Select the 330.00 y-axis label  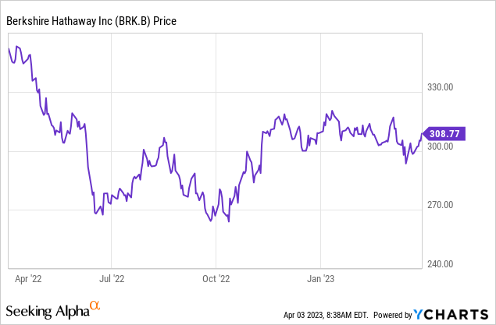444,88
